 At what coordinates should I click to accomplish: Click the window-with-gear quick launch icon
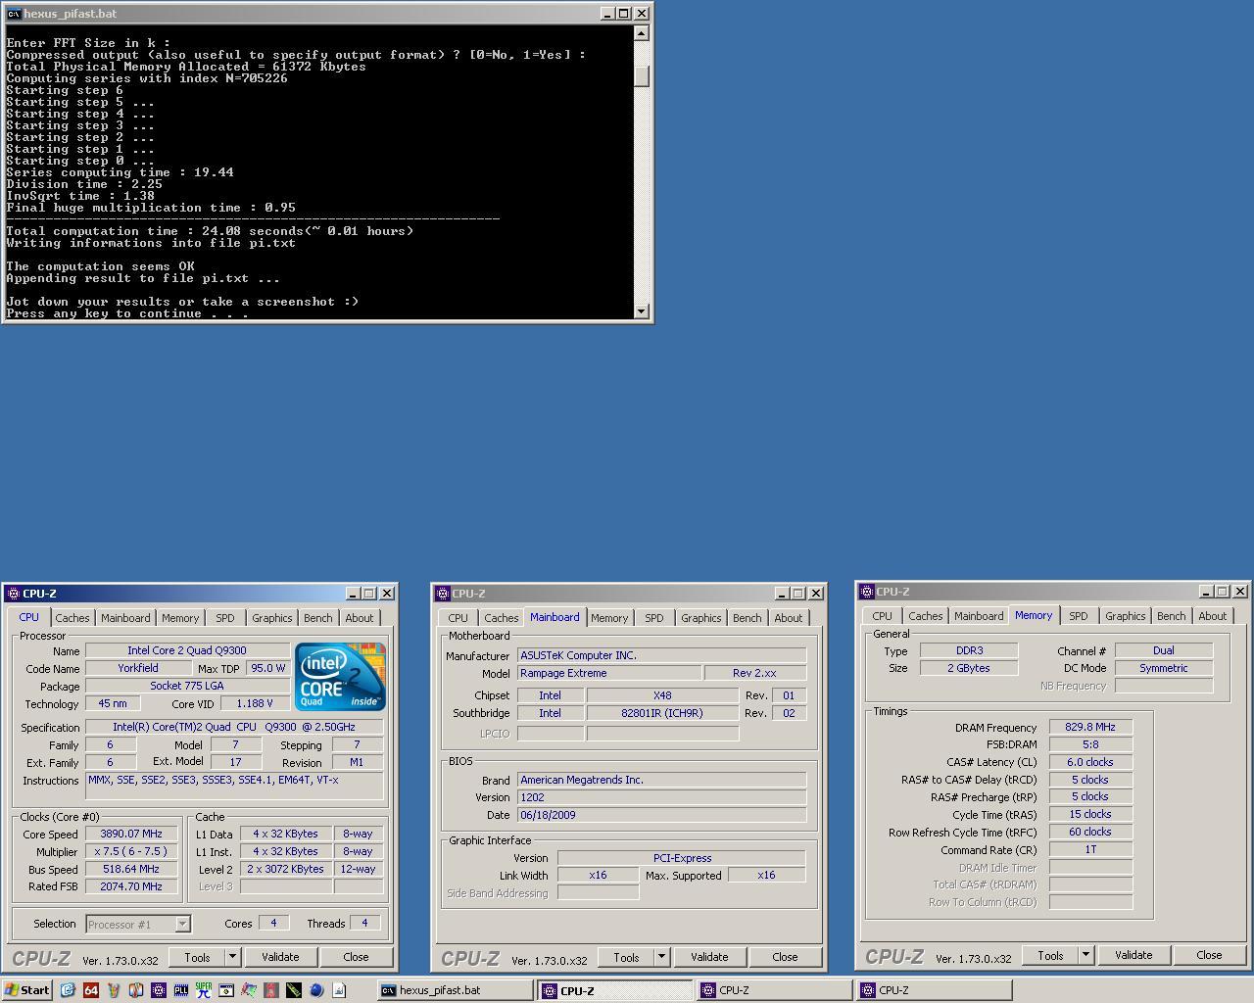[x=226, y=990]
